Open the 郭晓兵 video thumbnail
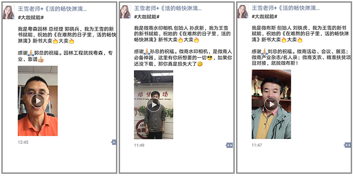This screenshot has width=353, height=176. point(38,101)
